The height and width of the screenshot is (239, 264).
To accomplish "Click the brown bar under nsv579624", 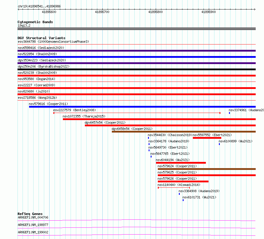I will coord(207,169).
